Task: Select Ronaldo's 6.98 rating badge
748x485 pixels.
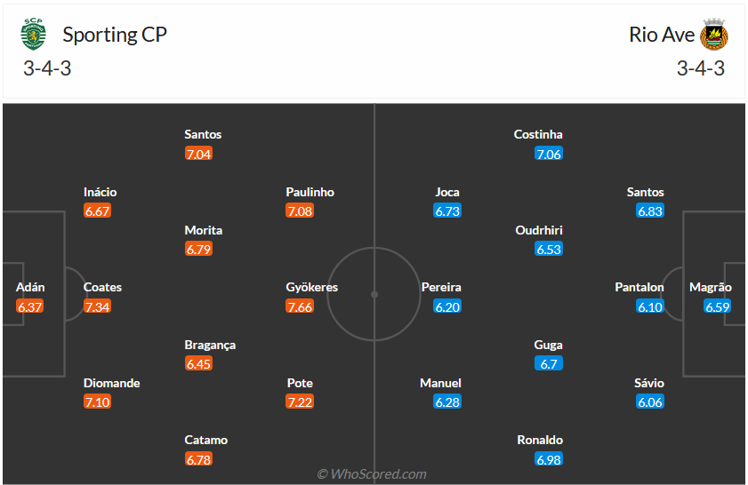Action: 549,459
